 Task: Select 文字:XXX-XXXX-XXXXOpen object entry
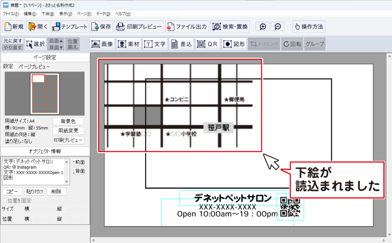[x=33, y=173]
